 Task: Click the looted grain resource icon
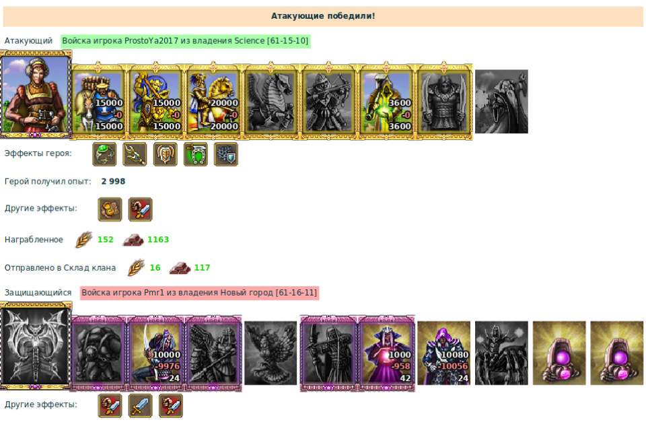[83, 240]
